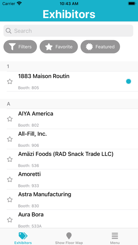138x245 pixels.
Task: Tap the Wi-Fi status icon
Action: click(x=19, y=4)
